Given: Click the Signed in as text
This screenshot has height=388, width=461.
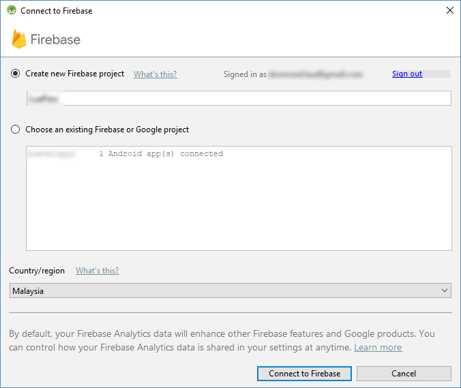Looking at the screenshot, I should [x=246, y=74].
